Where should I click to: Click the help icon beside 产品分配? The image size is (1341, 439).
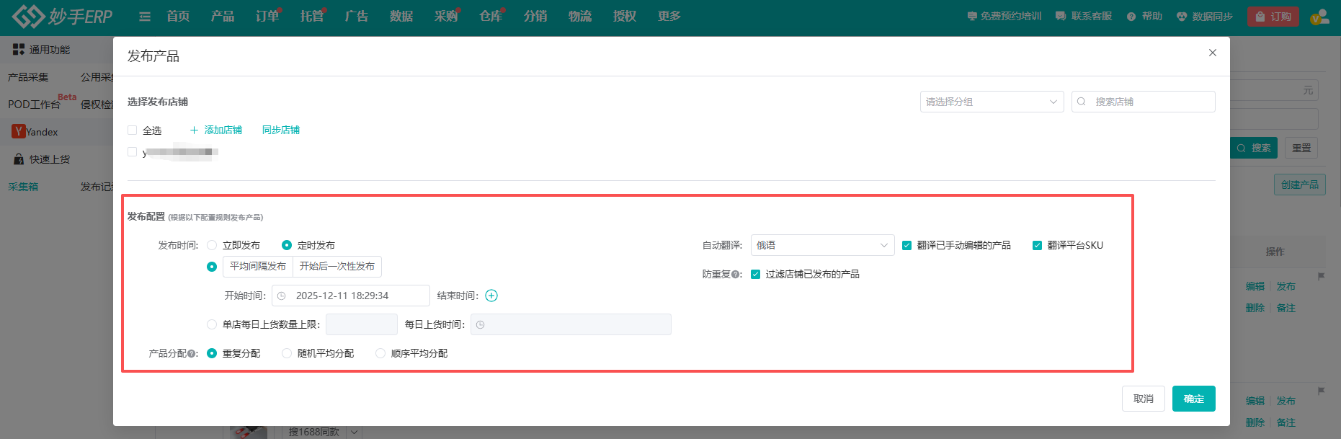(192, 354)
